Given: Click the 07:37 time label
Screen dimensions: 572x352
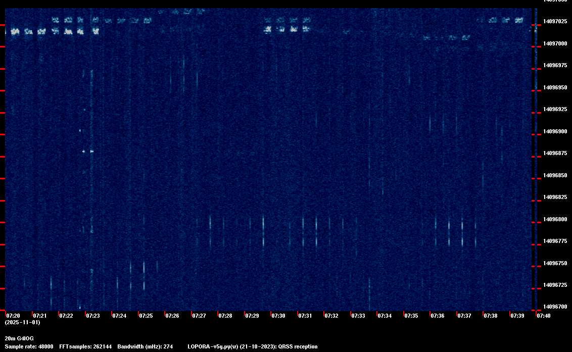Looking at the screenshot, I should tap(464, 316).
